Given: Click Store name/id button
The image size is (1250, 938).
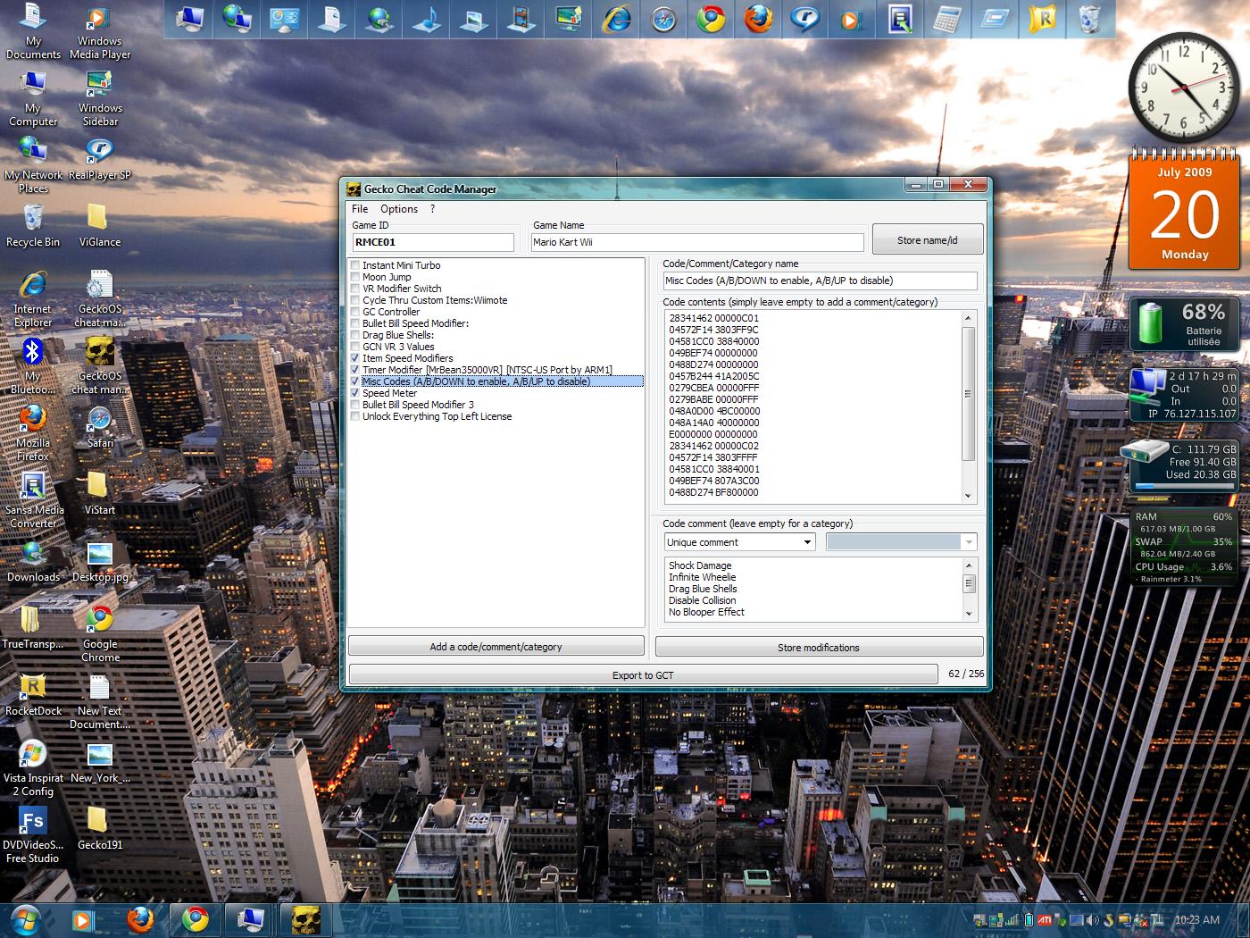Looking at the screenshot, I should tap(928, 240).
